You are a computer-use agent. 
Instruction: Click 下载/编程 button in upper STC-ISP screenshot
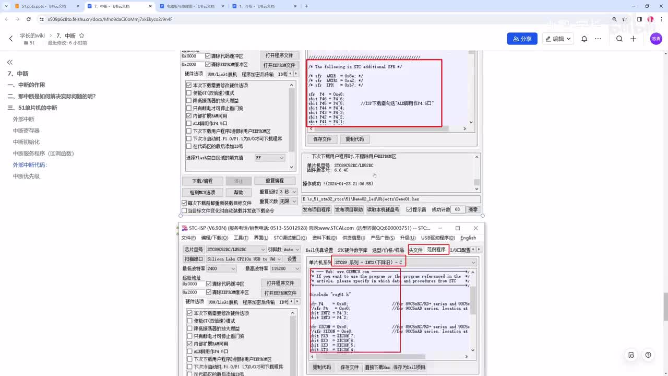pos(202,181)
